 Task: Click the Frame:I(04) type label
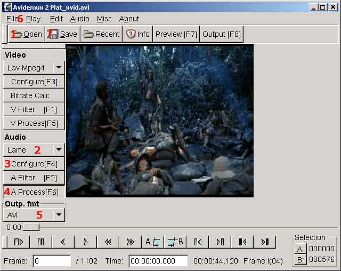(263, 261)
